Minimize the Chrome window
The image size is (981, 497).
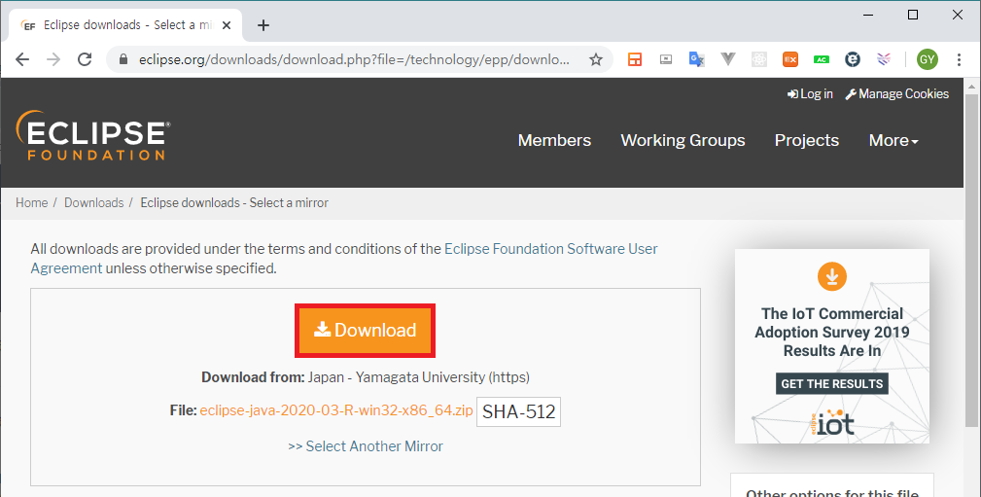868,15
